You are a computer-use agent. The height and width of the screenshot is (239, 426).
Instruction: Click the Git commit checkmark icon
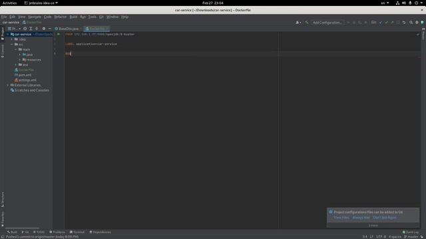pos(386,23)
